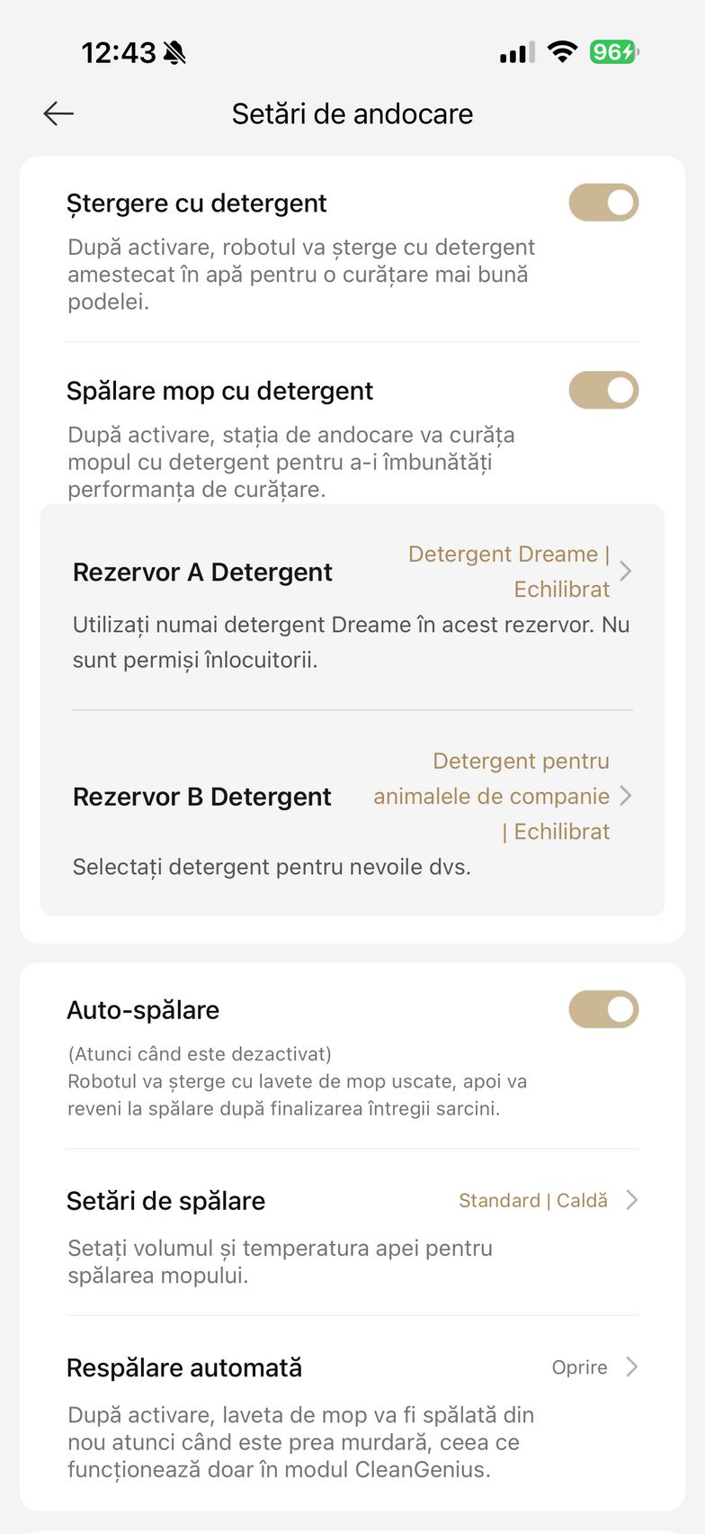705x1534 pixels.
Task: Disable Spălare mop cu detergent switch
Action: (603, 391)
